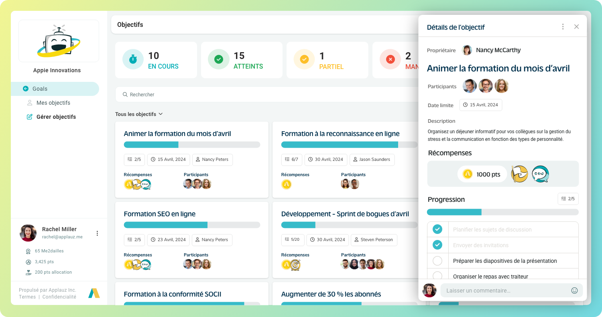The height and width of the screenshot is (317, 602).
Task: Check "Organiser le repas avec traiteur"
Action: coord(437,276)
